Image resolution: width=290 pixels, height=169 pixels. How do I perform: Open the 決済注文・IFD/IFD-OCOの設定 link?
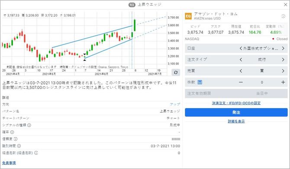[236, 103]
